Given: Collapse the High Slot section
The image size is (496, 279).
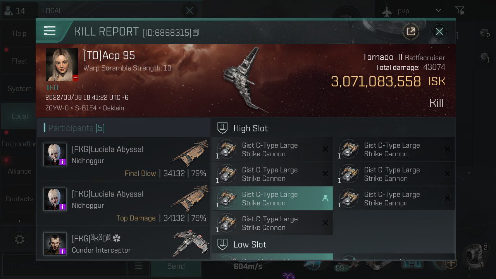Looking at the screenshot, I should 333,128.
